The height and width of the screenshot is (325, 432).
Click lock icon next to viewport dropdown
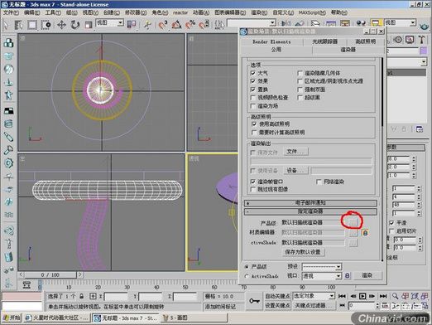point(348,275)
